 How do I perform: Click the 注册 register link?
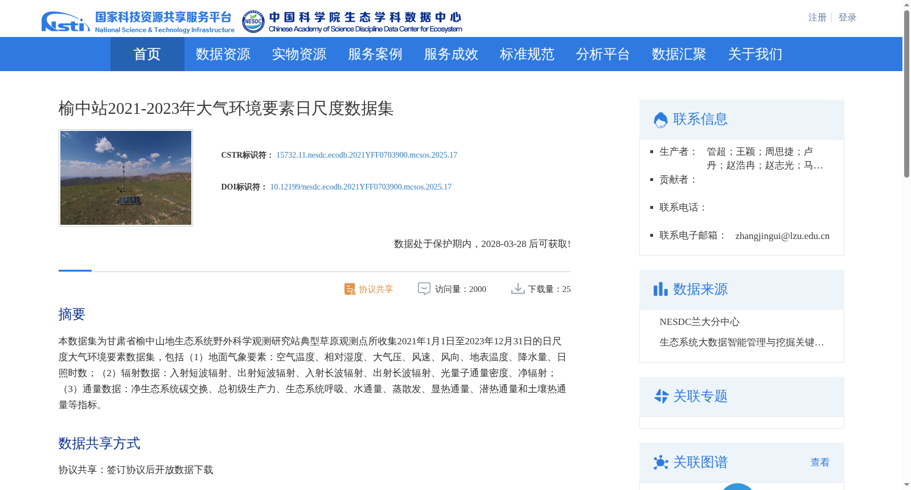pos(817,17)
